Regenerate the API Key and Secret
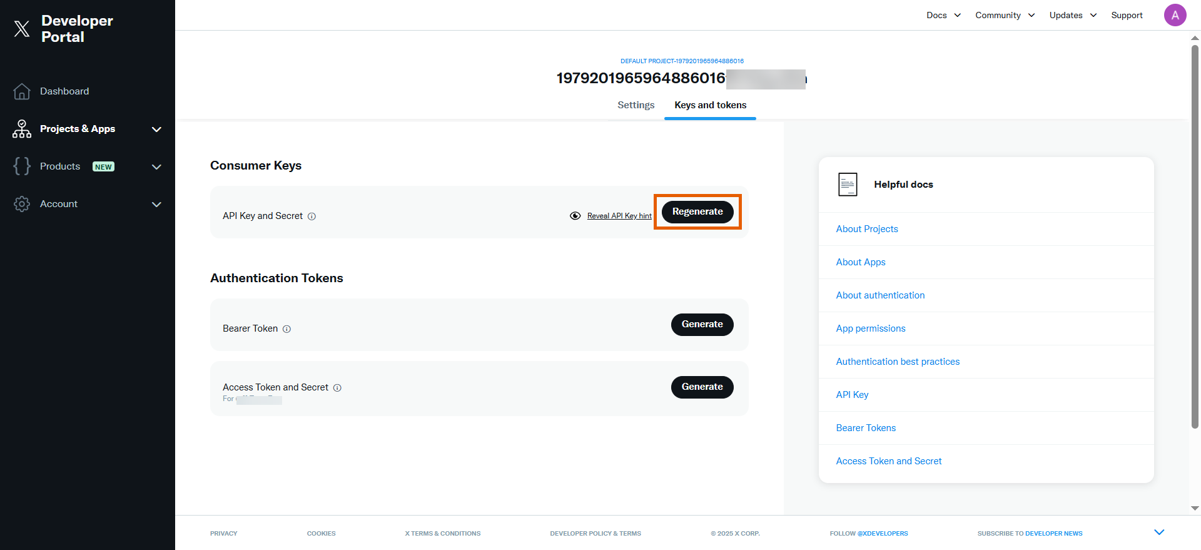The height and width of the screenshot is (550, 1201). [x=697, y=211]
